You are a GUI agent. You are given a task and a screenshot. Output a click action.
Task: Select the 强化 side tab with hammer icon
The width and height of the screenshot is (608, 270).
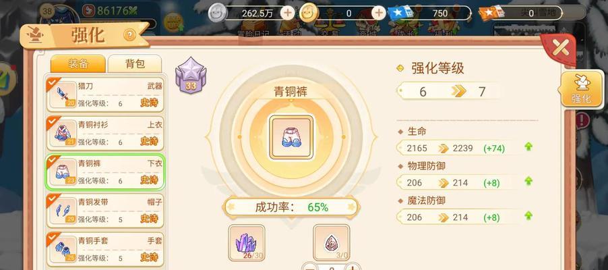(x=580, y=90)
